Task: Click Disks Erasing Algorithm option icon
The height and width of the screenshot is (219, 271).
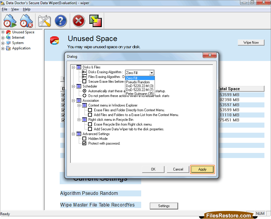Action: tap(84, 72)
